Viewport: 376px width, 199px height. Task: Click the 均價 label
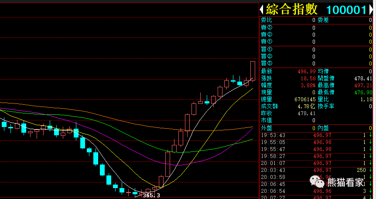(x=323, y=71)
